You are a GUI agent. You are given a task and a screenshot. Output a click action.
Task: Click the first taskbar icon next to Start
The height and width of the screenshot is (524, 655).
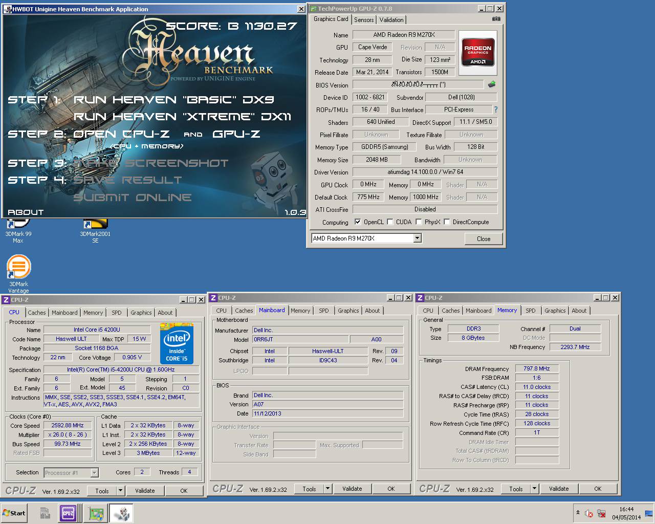click(45, 513)
